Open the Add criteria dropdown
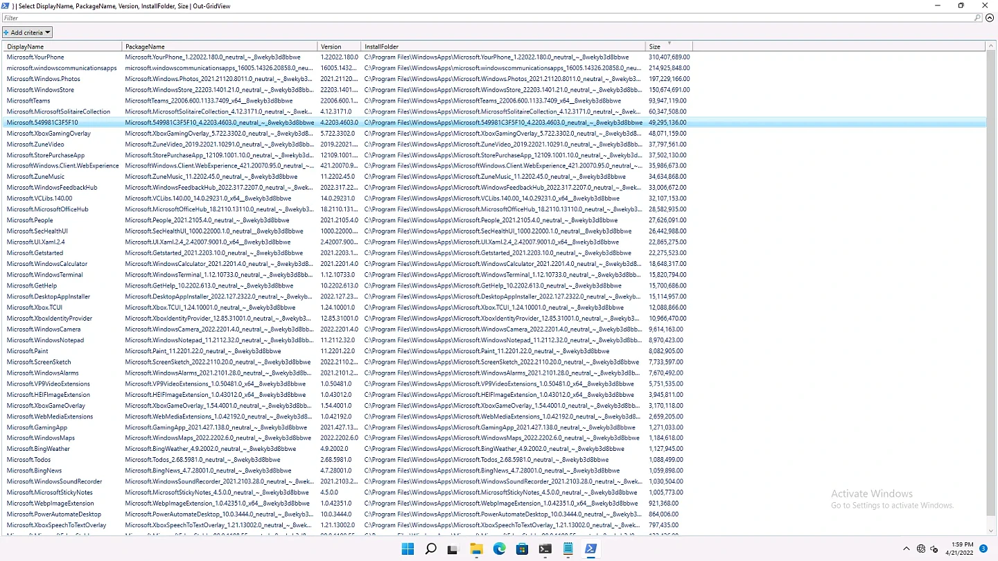The width and height of the screenshot is (998, 561). point(27,33)
